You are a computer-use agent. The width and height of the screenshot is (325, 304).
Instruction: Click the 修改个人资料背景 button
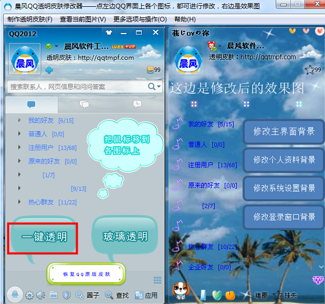coord(284,160)
